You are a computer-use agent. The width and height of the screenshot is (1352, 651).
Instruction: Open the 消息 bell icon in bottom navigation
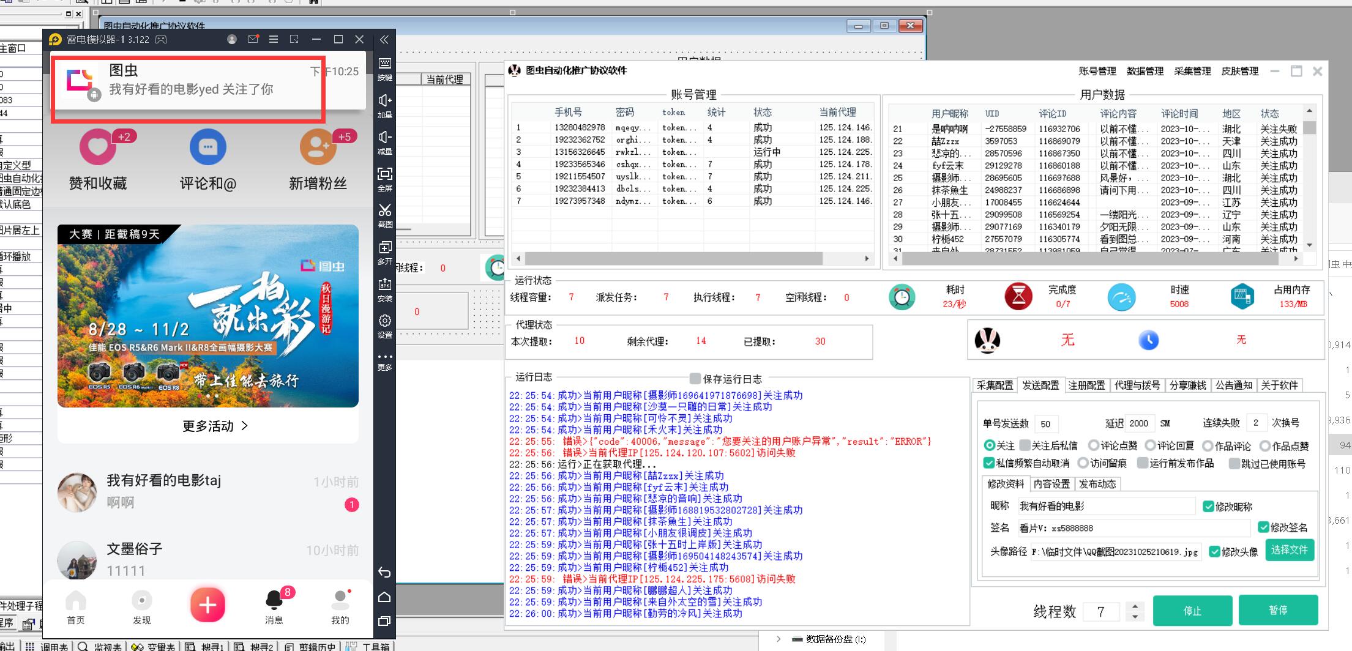pyautogui.click(x=274, y=600)
